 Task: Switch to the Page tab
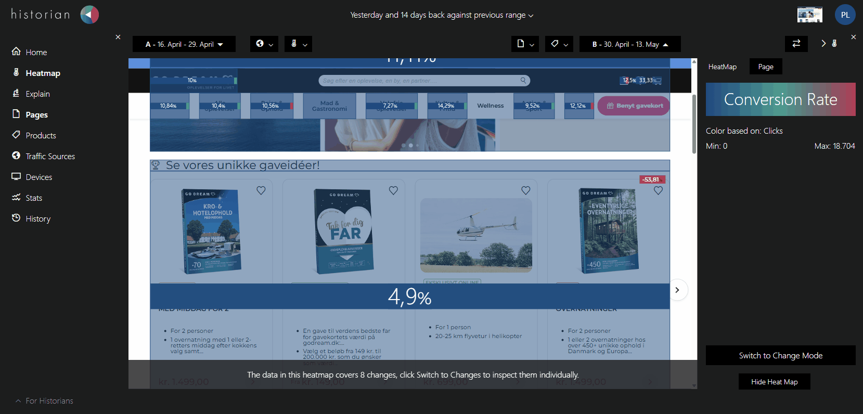(765, 67)
